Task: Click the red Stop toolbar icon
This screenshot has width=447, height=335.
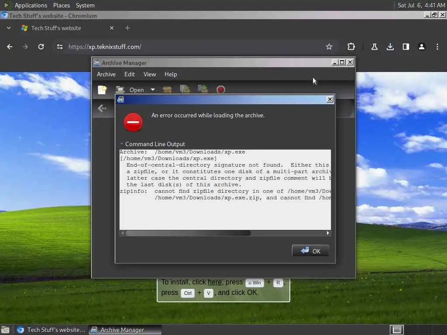Action: point(220,90)
